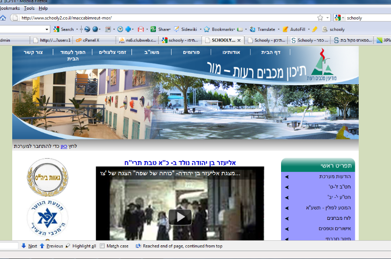Click the Gmail envelope icon
Image resolution: width=391 pixels, height=259 pixels.
pyautogui.click(x=141, y=29)
